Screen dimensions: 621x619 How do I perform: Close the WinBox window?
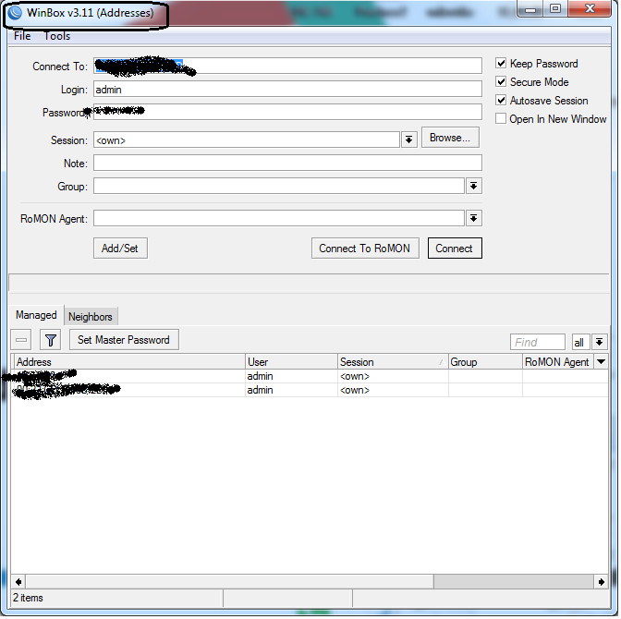[x=591, y=9]
